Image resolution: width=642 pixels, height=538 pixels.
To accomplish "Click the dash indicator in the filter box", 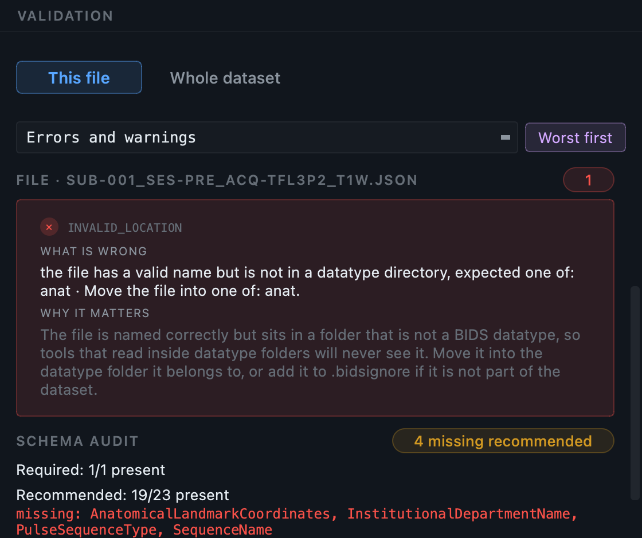I will click(505, 138).
